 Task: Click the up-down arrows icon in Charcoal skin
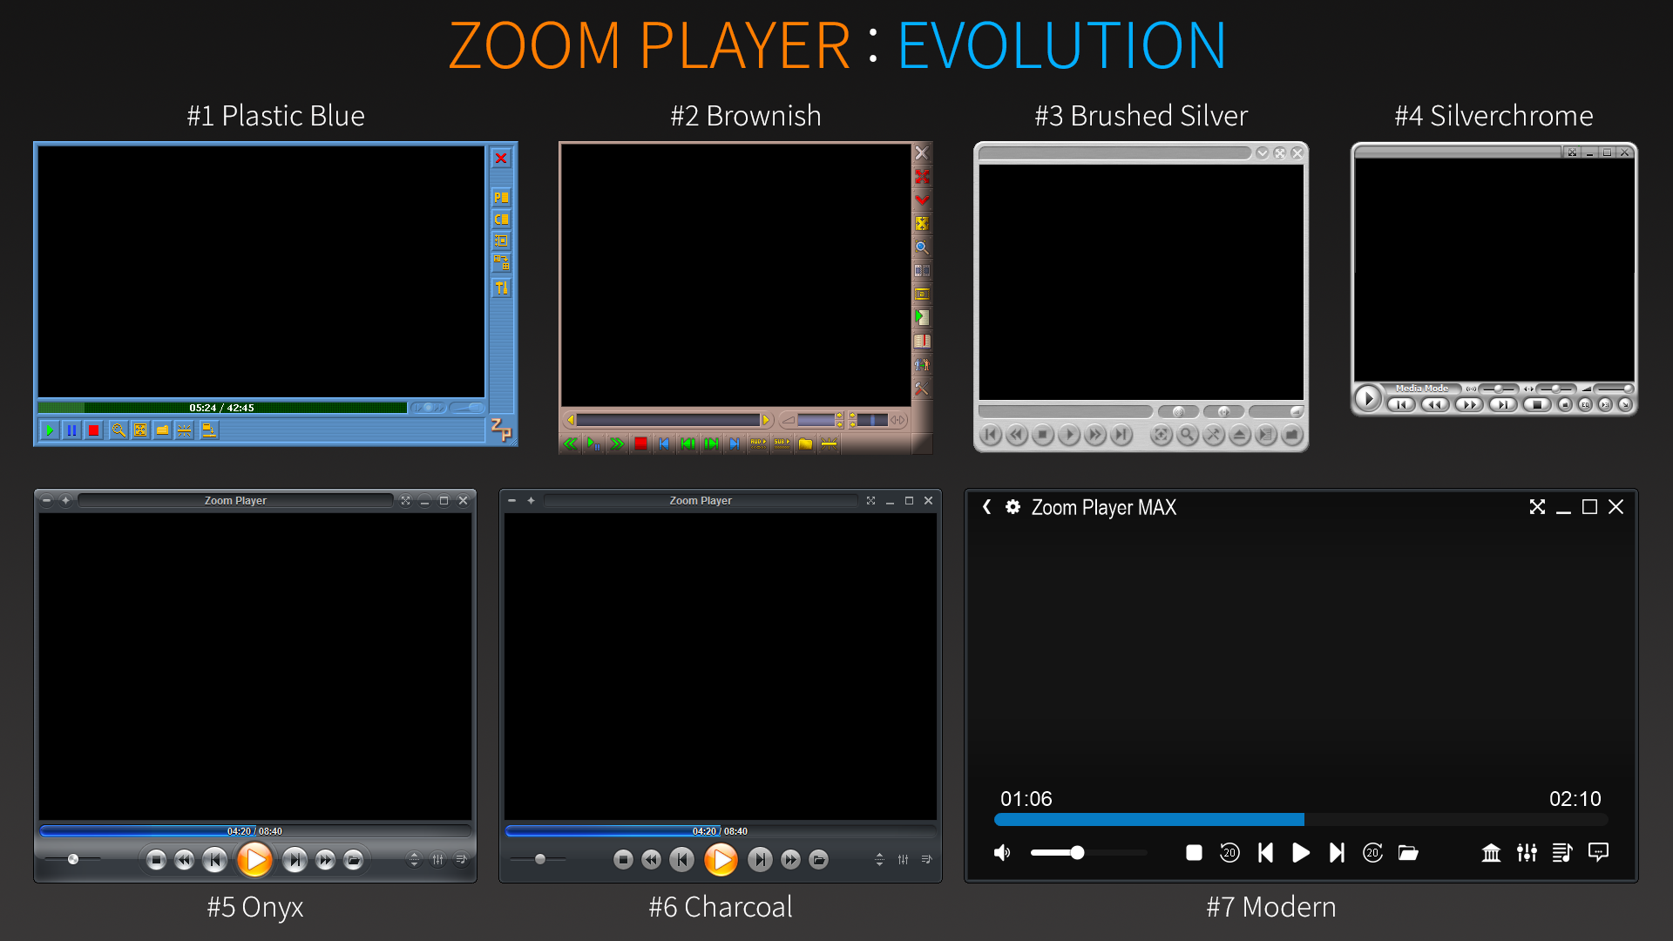pyautogui.click(x=880, y=860)
